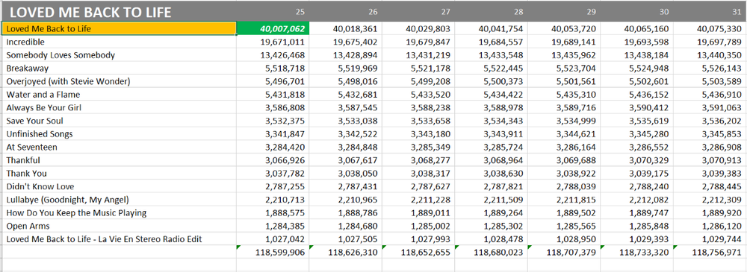Select the 'LOVED ME BACK TO LIFE' header cell
747x272 pixels.
[x=119, y=11]
